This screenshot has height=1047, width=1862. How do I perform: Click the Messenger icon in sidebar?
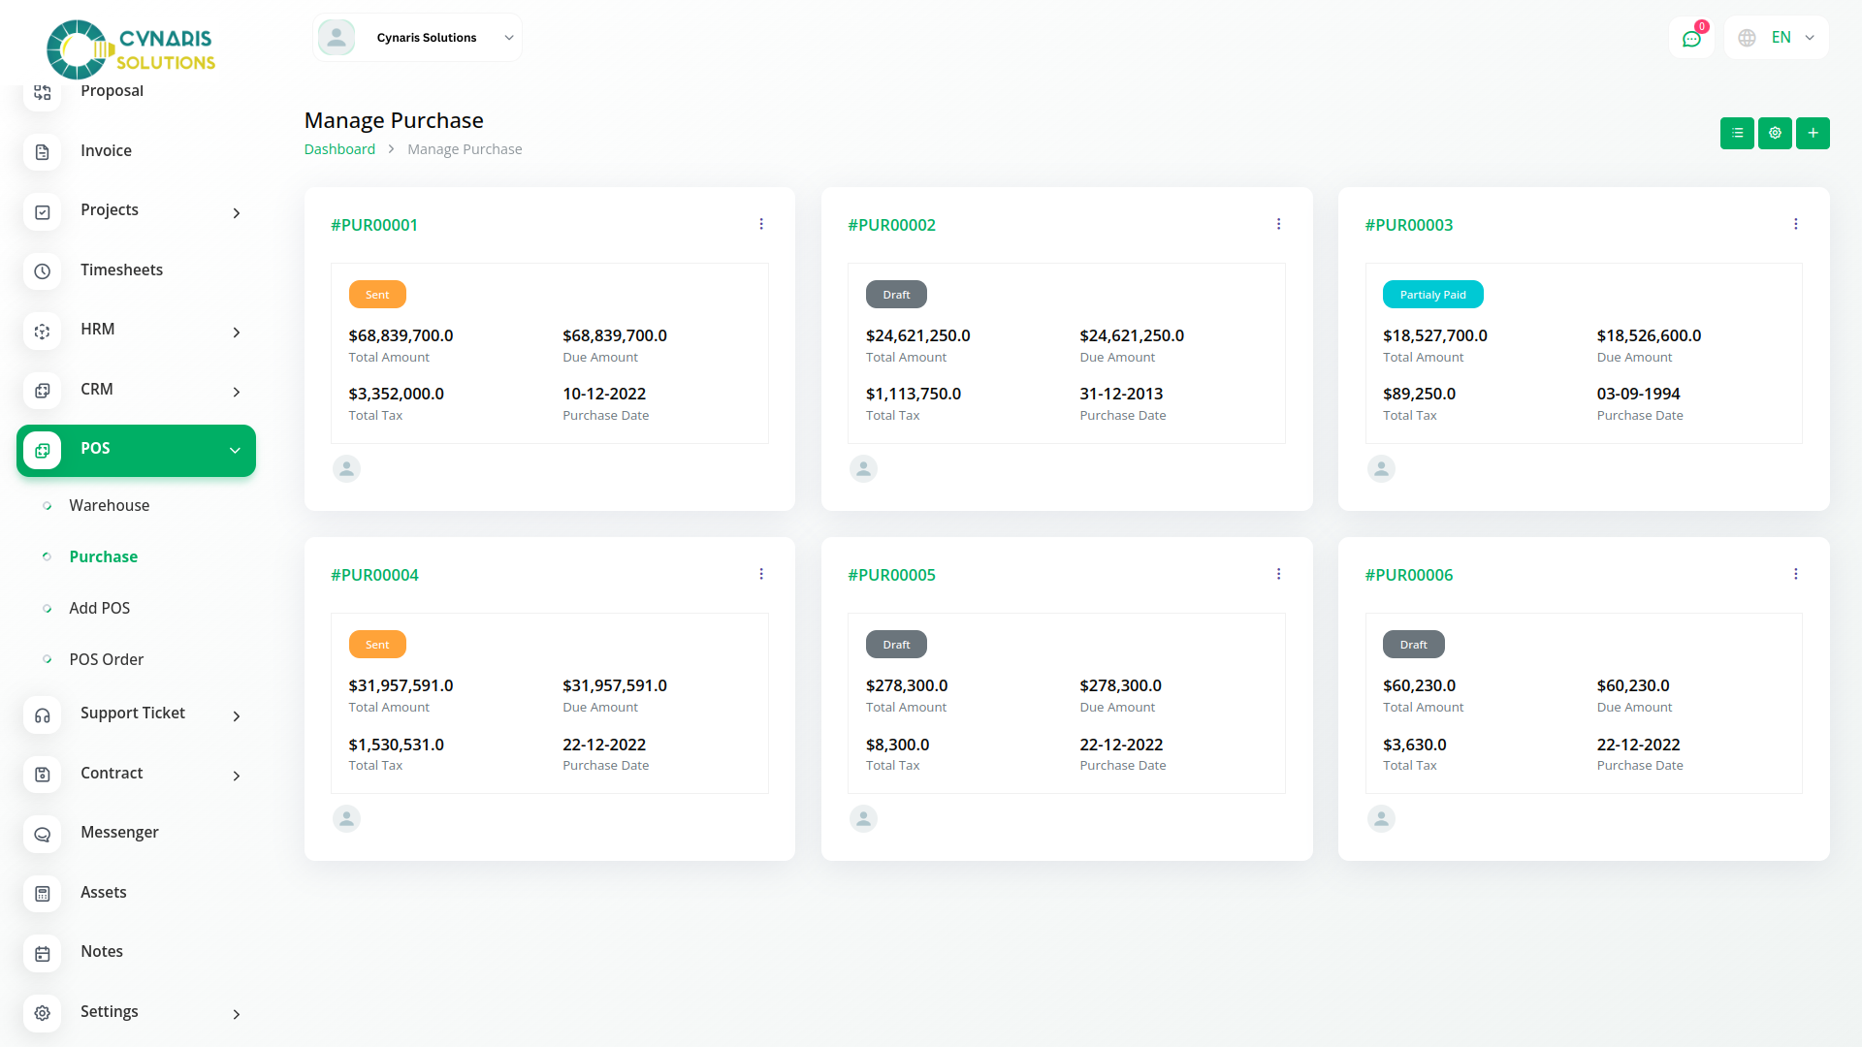pyautogui.click(x=43, y=834)
